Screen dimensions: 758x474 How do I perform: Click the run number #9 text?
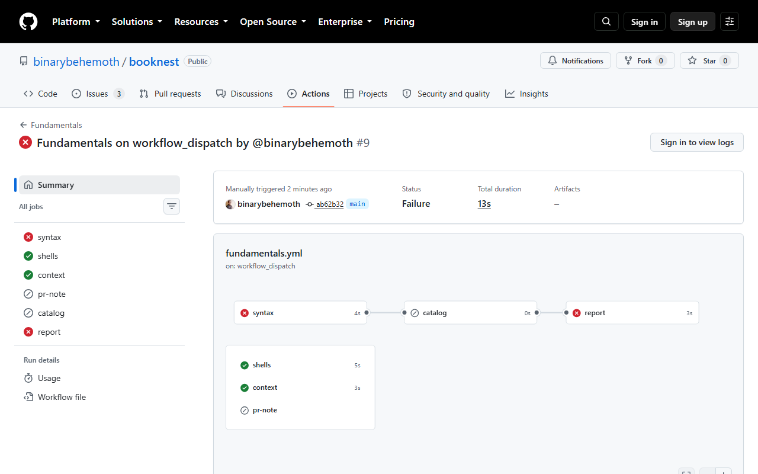pyautogui.click(x=363, y=142)
